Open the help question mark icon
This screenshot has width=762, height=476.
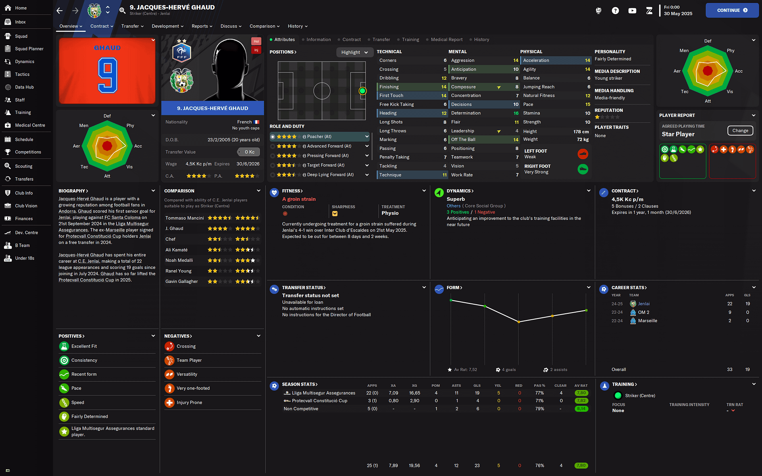(615, 11)
